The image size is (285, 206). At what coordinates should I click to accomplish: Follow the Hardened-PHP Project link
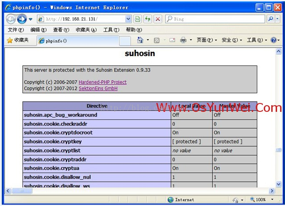point(103,82)
